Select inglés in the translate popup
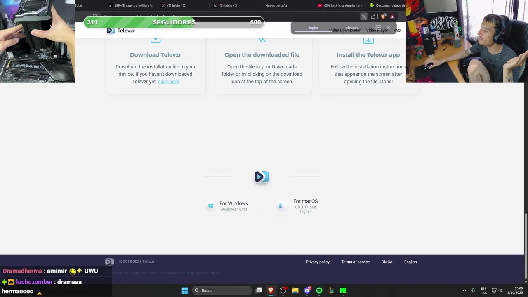 pyautogui.click(x=313, y=28)
